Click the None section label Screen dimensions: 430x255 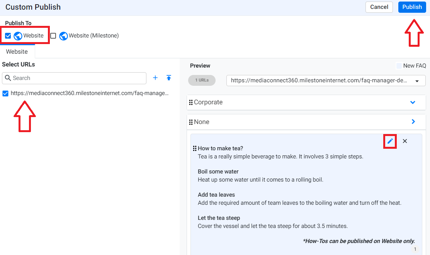[x=202, y=122]
